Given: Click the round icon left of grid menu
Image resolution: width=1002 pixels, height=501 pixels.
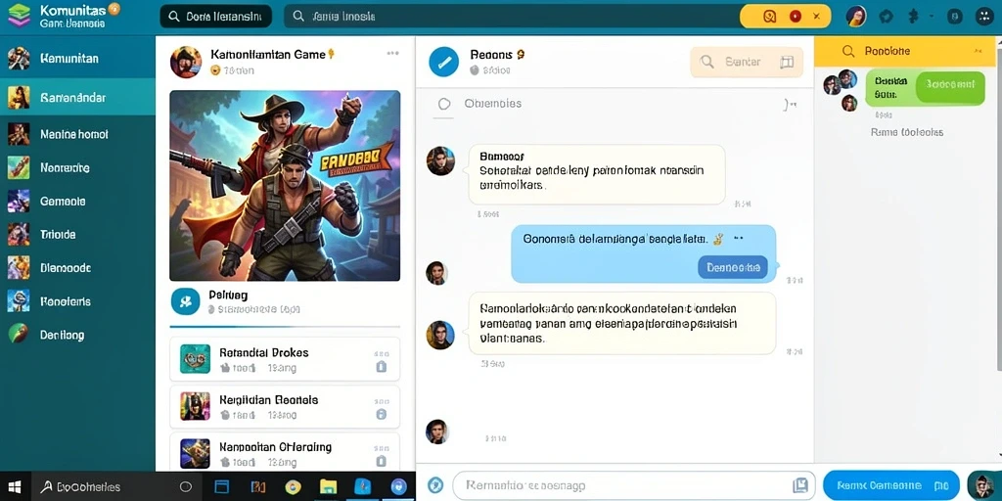Looking at the screenshot, I should click(955, 17).
